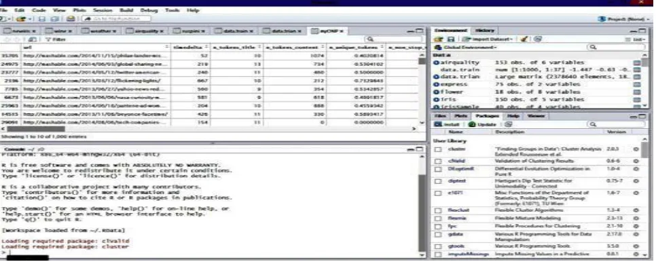Switch to the History tab

tap(484, 31)
